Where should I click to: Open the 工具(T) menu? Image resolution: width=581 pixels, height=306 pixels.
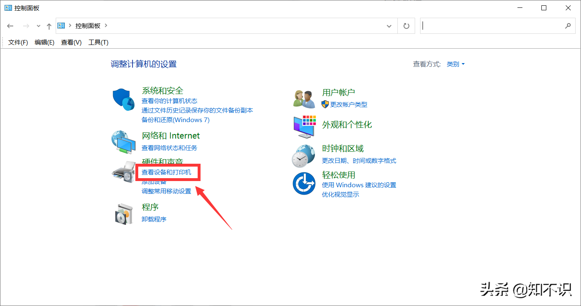click(98, 42)
